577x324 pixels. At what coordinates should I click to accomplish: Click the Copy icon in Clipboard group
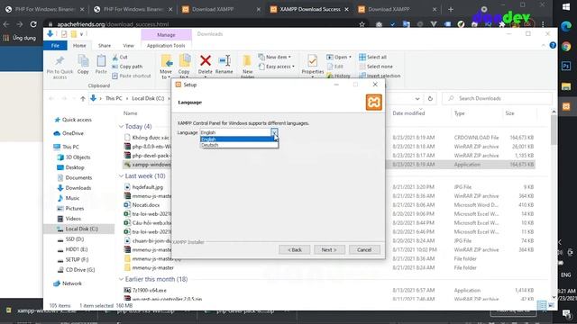tap(83, 61)
